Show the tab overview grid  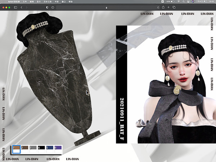point(173,7)
